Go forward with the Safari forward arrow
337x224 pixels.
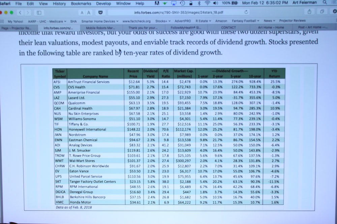28,13
